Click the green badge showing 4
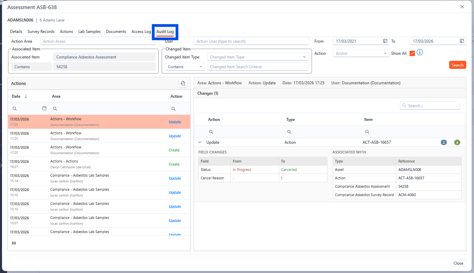Screen dimensions: 474x273 coord(457,142)
